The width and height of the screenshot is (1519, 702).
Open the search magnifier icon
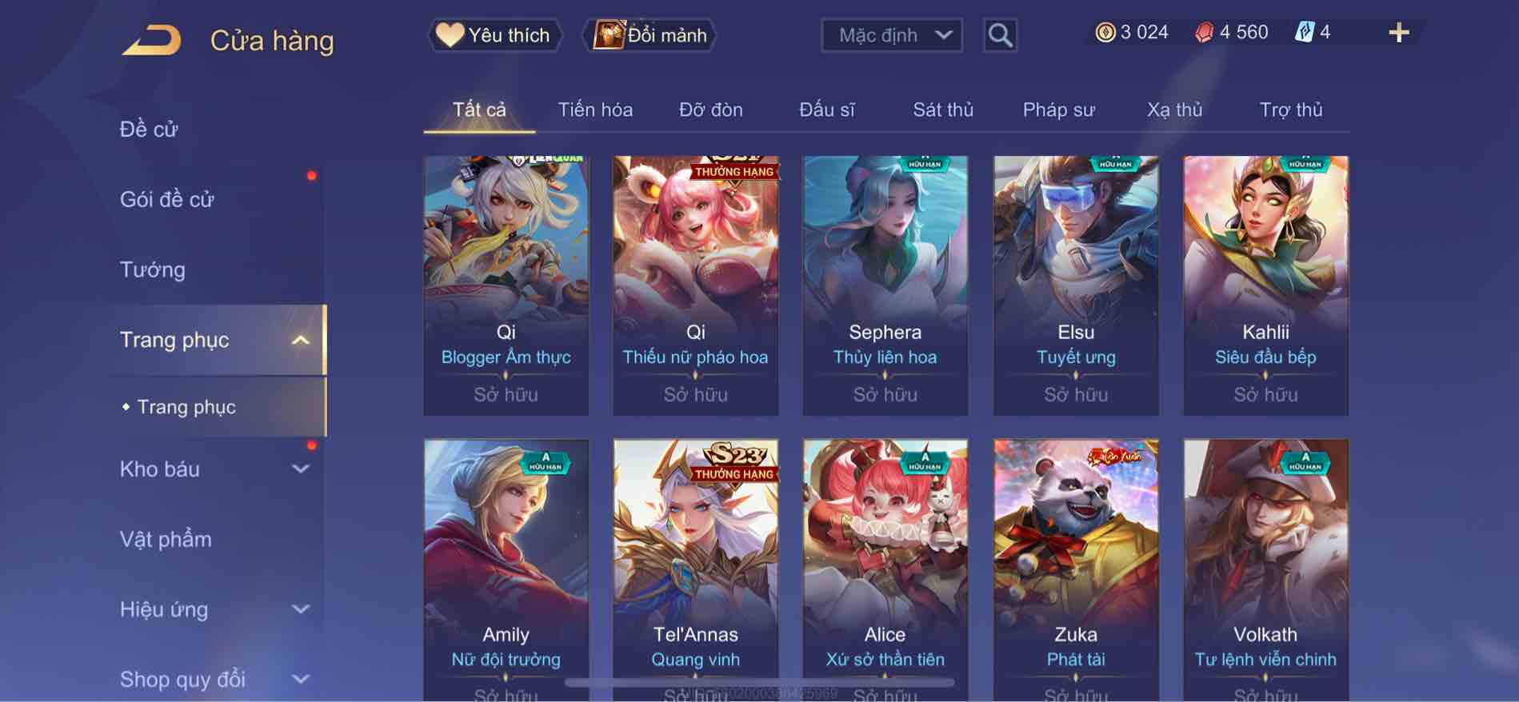coord(1000,35)
